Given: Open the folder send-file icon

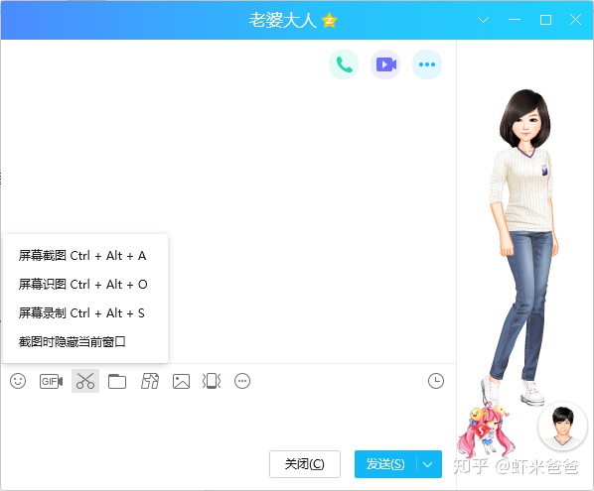Looking at the screenshot, I should click(x=117, y=381).
